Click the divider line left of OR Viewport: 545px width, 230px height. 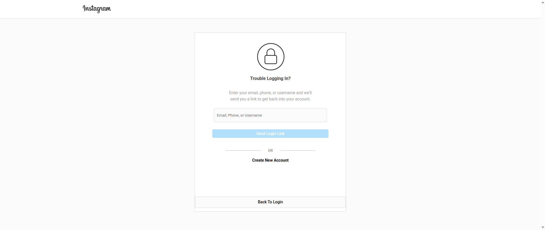(x=243, y=150)
